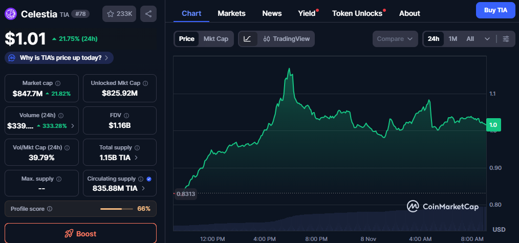The height and width of the screenshot is (243, 519).
Task: Click the $1.16B FDV value
Action: tap(119, 126)
